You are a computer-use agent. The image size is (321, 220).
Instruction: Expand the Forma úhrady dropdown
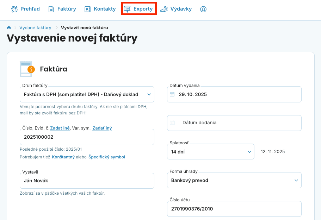click(234, 180)
